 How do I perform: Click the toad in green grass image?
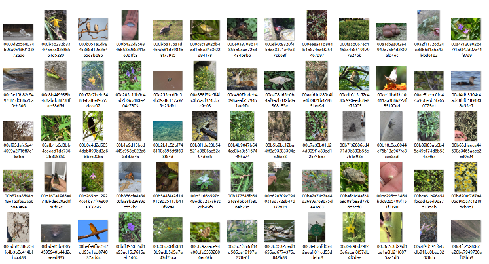pyautogui.click(x=354, y=177)
